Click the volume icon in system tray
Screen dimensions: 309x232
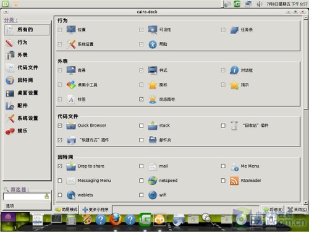(x=259, y=4)
